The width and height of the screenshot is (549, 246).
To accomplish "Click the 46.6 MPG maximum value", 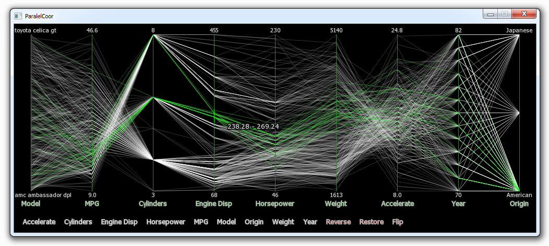I will [92, 30].
